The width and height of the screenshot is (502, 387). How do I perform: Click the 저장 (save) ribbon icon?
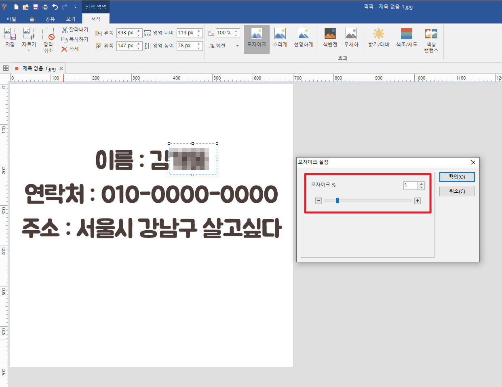tap(10, 37)
